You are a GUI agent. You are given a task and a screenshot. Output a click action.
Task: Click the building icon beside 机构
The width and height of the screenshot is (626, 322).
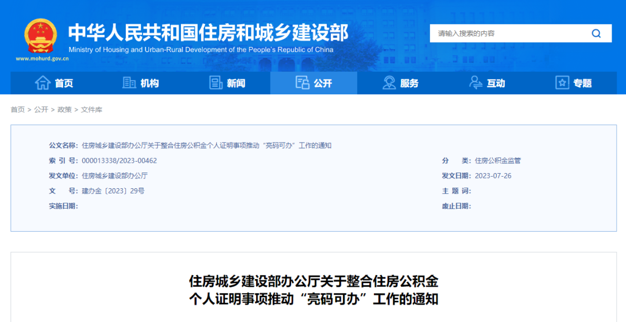click(x=129, y=83)
